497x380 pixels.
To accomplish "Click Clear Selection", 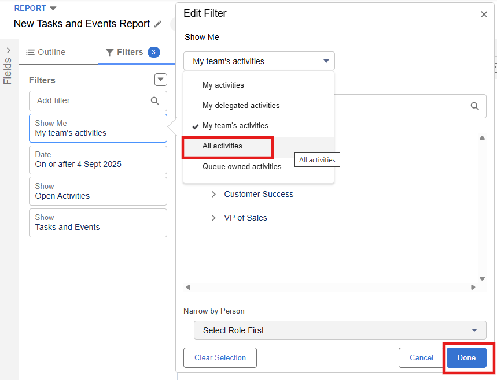I will pos(220,357).
